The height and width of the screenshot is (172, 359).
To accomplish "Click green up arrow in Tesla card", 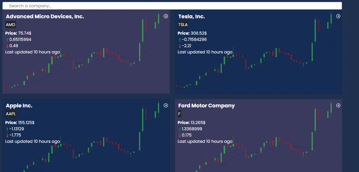I will [x=180, y=40].
